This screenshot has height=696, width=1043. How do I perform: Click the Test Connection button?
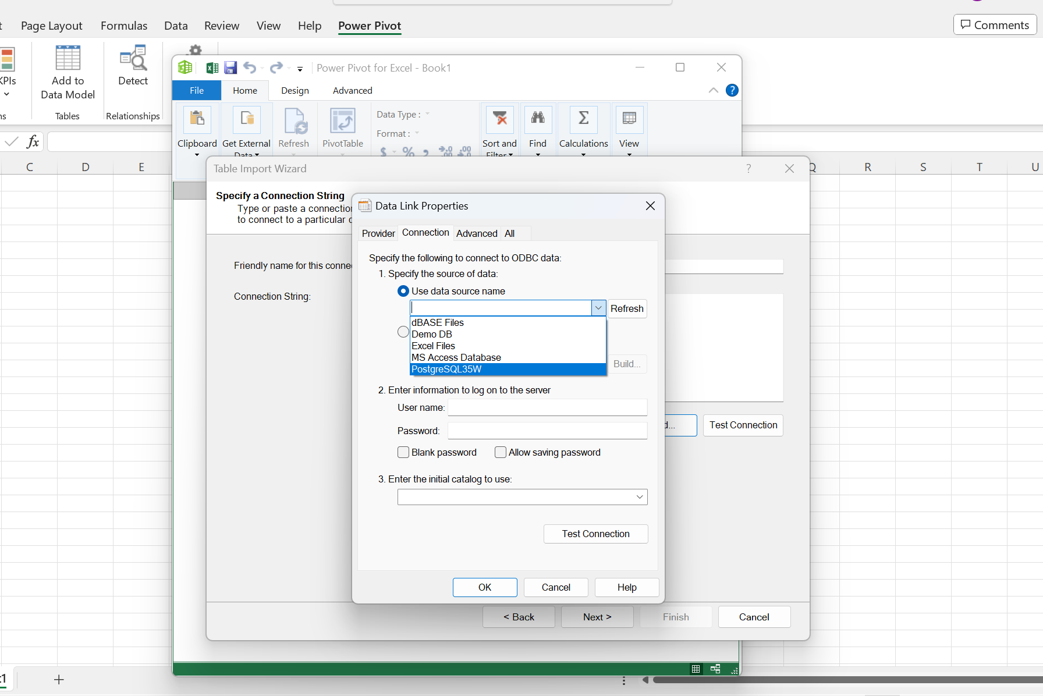[x=595, y=534]
